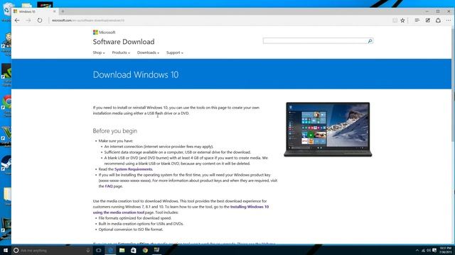This screenshot has width=455, height=255.
Task: Click the search magnifier icon
Action: pyautogui.click(x=370, y=41)
